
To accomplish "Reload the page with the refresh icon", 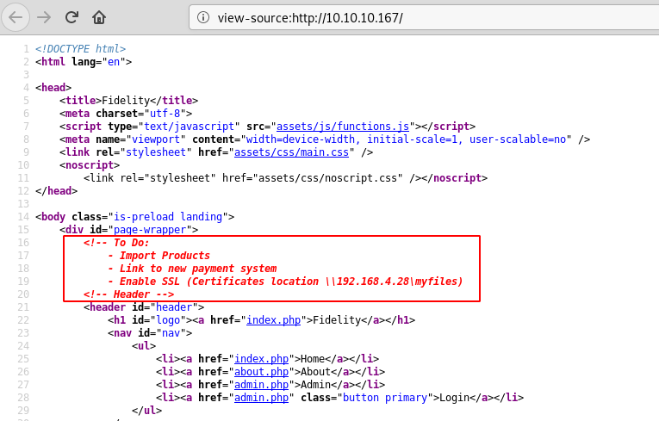I will coord(71,17).
